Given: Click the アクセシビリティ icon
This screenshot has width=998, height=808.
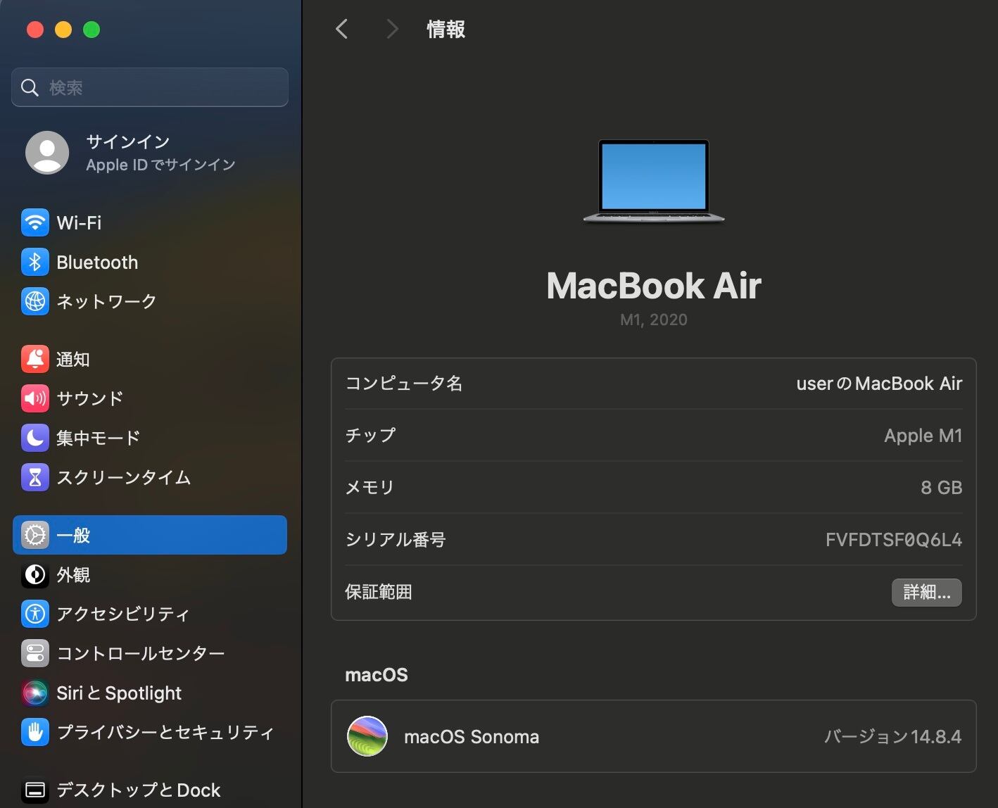Looking at the screenshot, I should pyautogui.click(x=34, y=614).
